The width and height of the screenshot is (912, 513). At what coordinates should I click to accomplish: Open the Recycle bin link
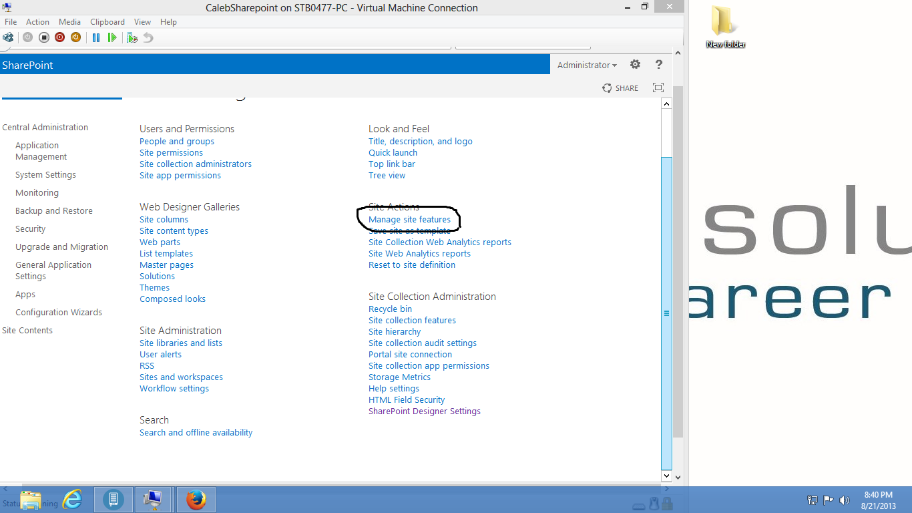coord(390,309)
